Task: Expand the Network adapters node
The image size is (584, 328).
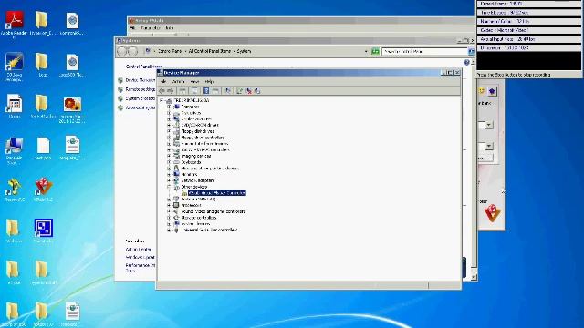Action: point(169,180)
